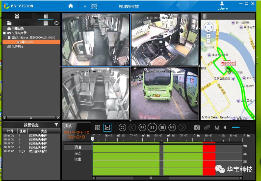Image resolution: width=261 pixels, height=181 pixels.
Task: Take a snapshot with the camera icon
Action: [197, 127]
